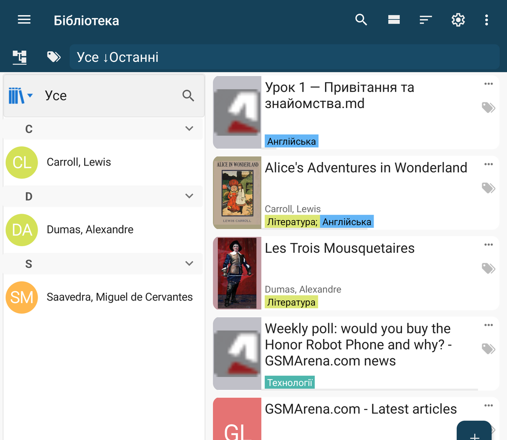
Task: Open Weekly poll article thumbnail
Action: click(x=237, y=354)
